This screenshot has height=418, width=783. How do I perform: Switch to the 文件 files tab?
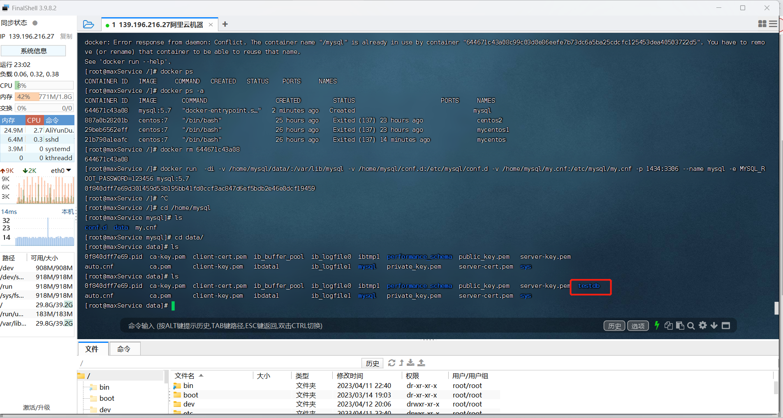click(x=93, y=349)
